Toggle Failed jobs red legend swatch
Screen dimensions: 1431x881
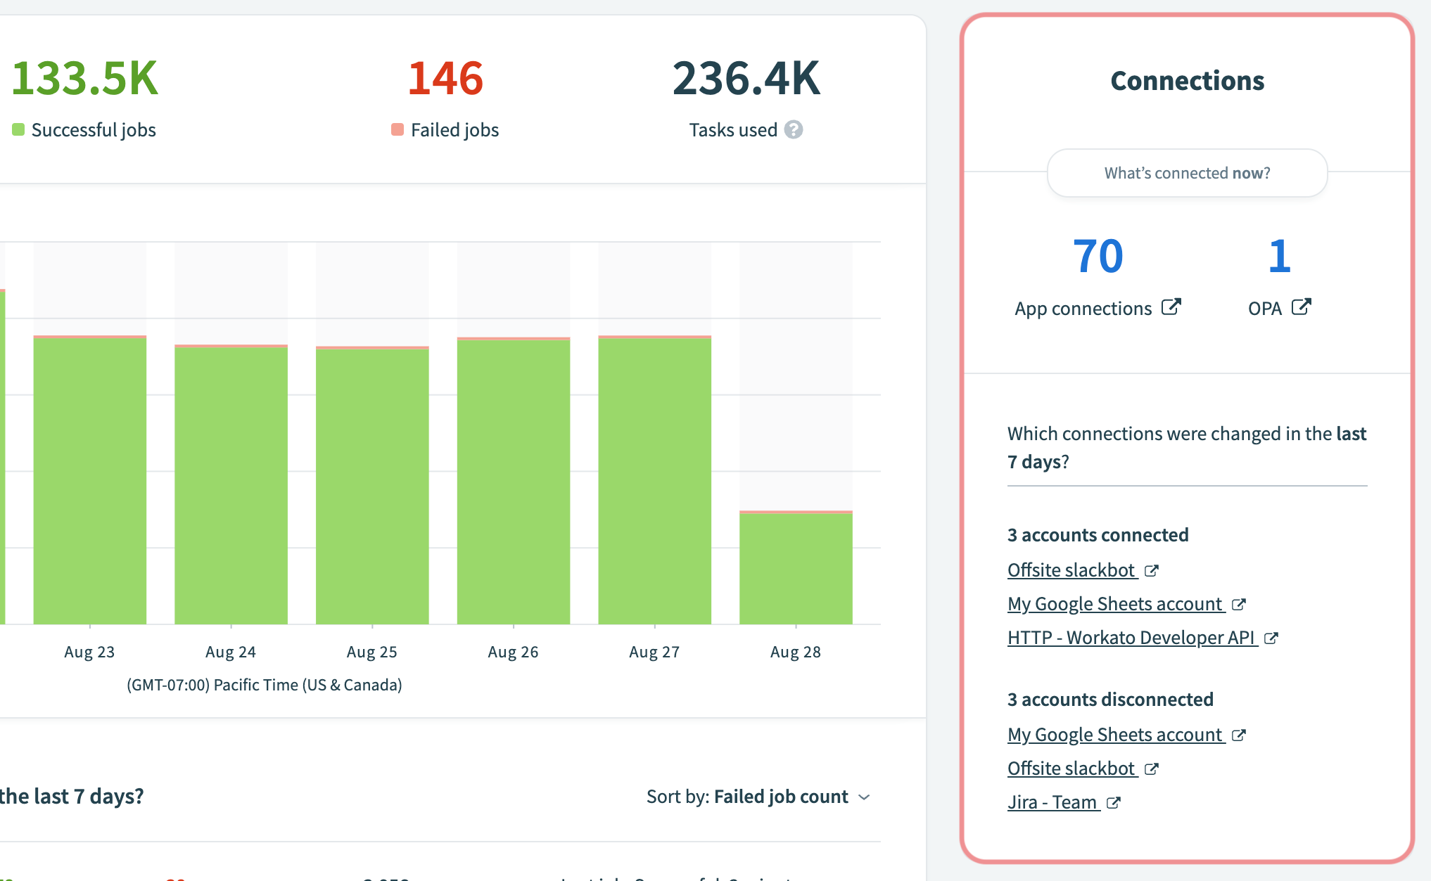[397, 130]
